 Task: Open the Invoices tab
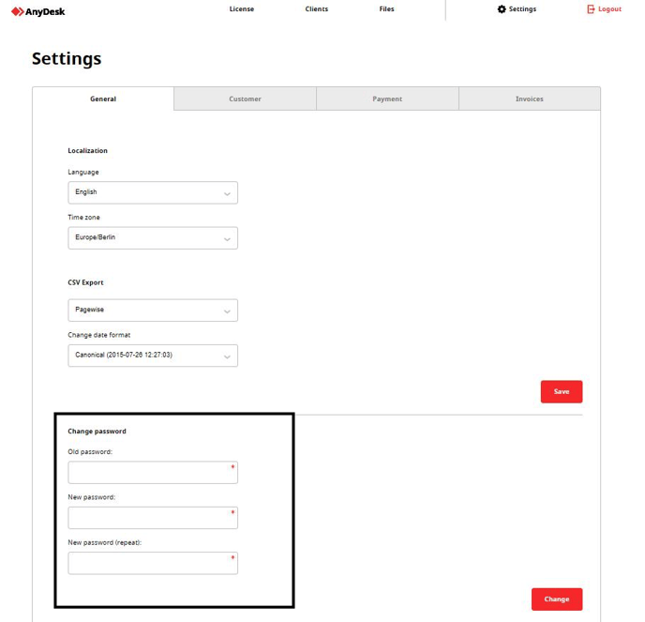[x=529, y=99]
